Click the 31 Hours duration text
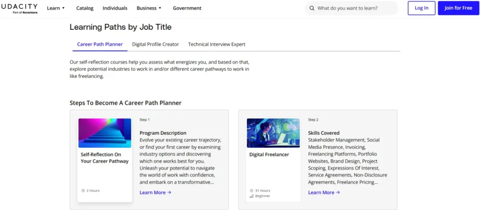Screen dimensions: 481x212 [x=263, y=191]
